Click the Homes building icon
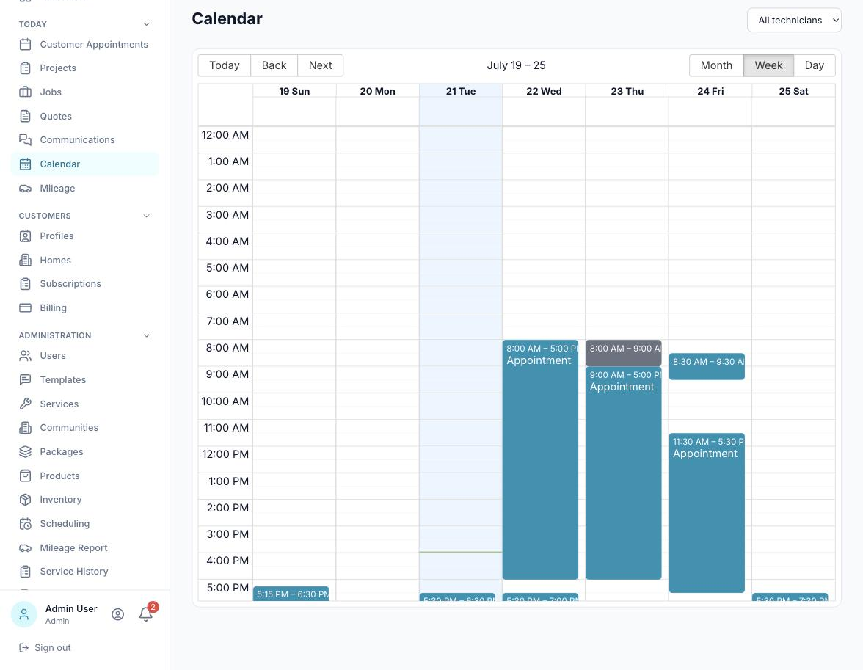The image size is (863, 670). [25, 260]
